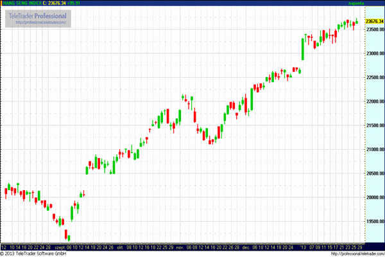
Task: Click the 22000.00 price axis label
Action: [374, 102]
